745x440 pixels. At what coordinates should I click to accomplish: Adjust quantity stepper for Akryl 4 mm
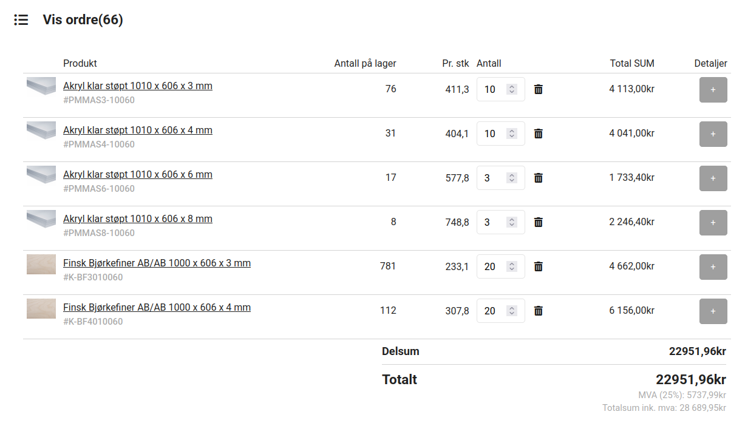[x=512, y=134]
